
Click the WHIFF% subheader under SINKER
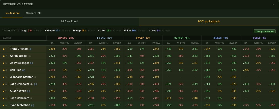tap(219, 43)
